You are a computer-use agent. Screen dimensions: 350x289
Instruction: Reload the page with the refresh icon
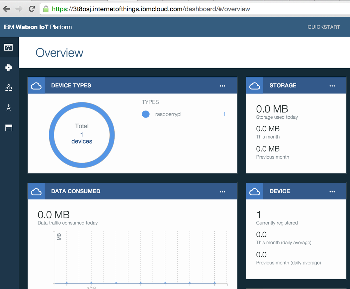point(32,9)
